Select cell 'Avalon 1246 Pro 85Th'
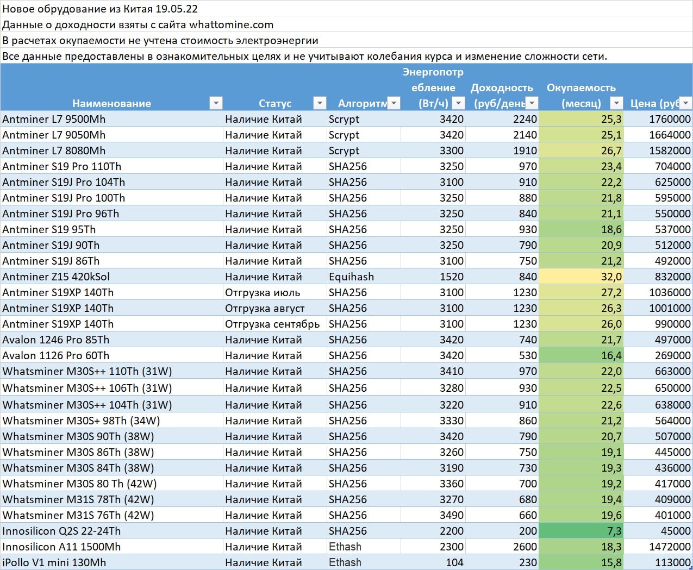 coord(111,340)
